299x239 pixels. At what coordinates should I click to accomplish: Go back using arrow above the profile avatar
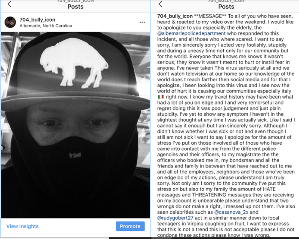[10, 4]
